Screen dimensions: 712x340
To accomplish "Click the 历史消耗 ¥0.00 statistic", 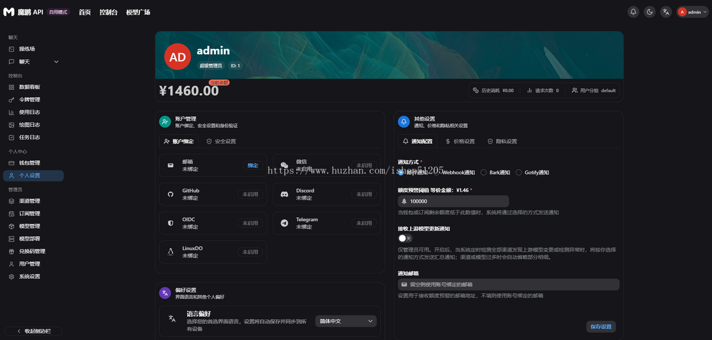I will point(493,91).
